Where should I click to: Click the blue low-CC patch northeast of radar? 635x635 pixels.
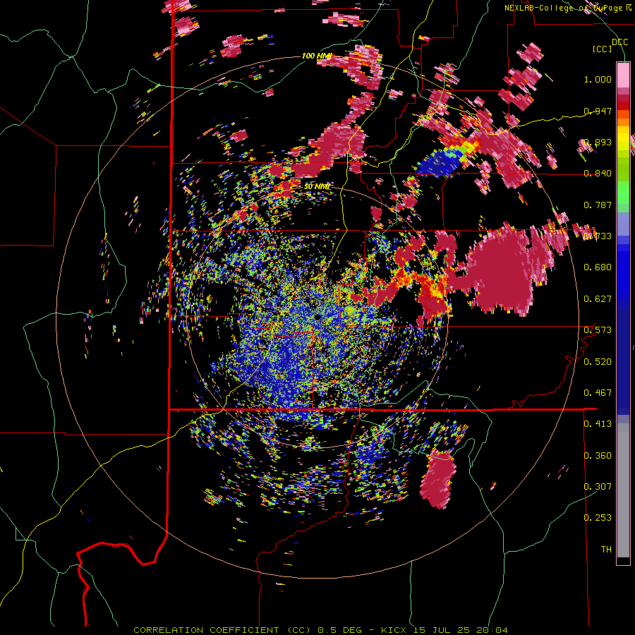[x=440, y=163]
